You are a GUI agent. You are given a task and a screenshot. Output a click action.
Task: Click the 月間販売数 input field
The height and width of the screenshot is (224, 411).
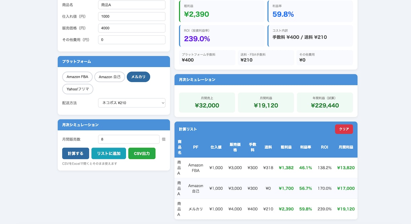[129, 139]
